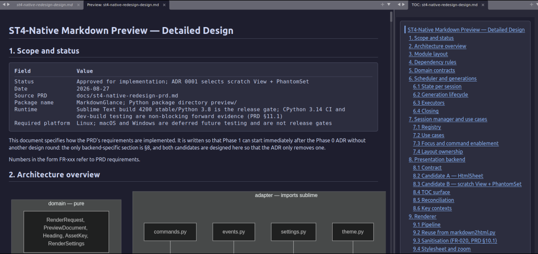Go to 9.1 Pipeline
This screenshot has width=538, height=254.
(427, 225)
